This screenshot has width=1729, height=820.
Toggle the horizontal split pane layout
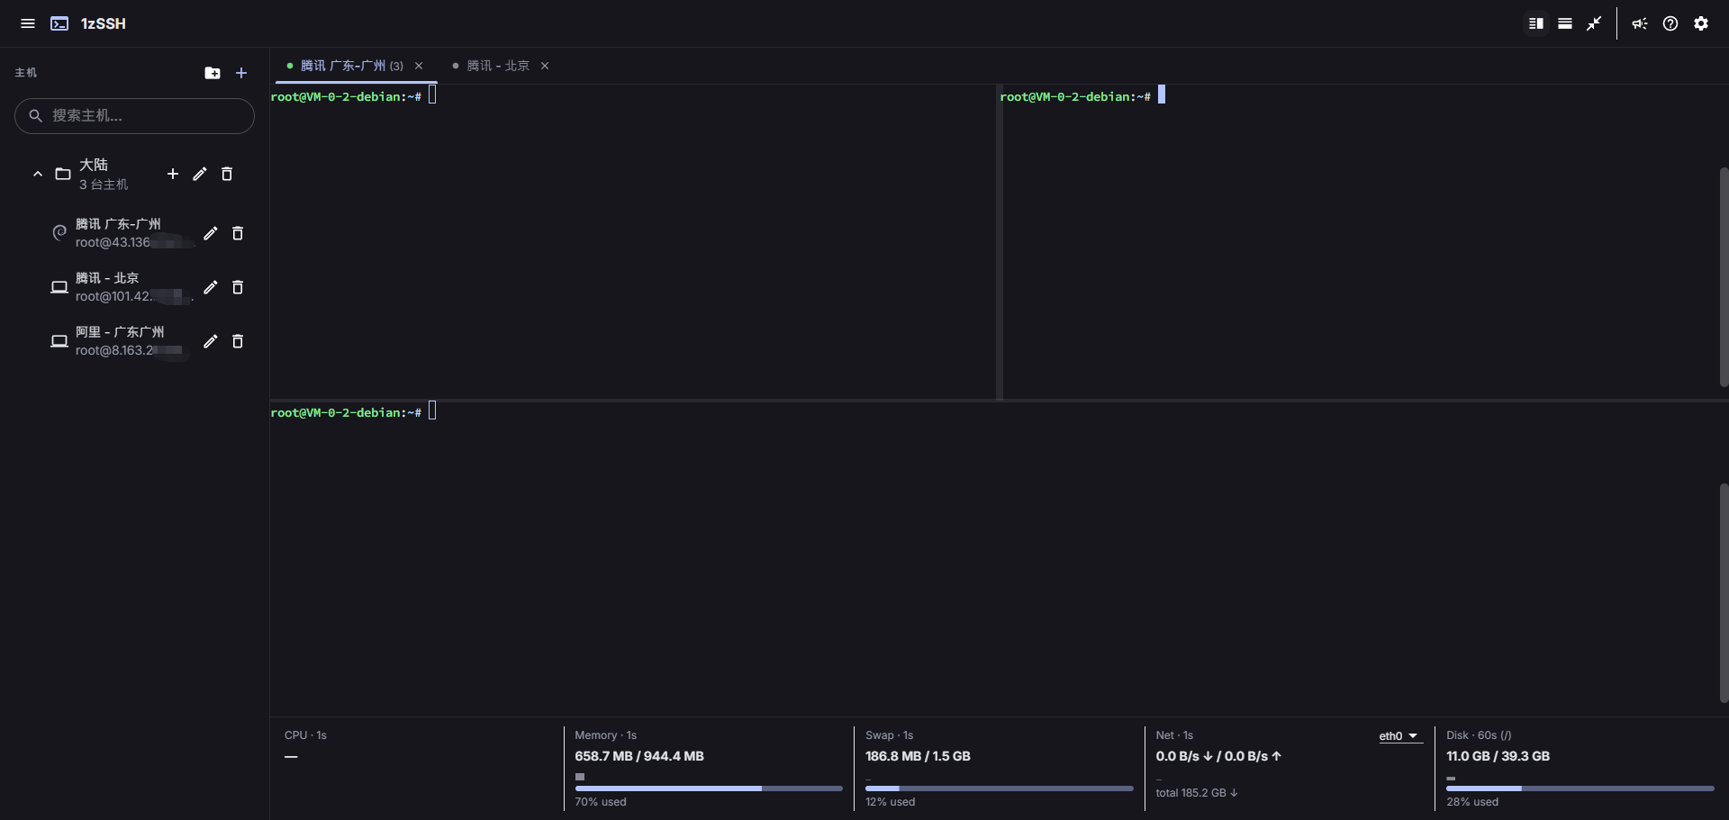1565,23
